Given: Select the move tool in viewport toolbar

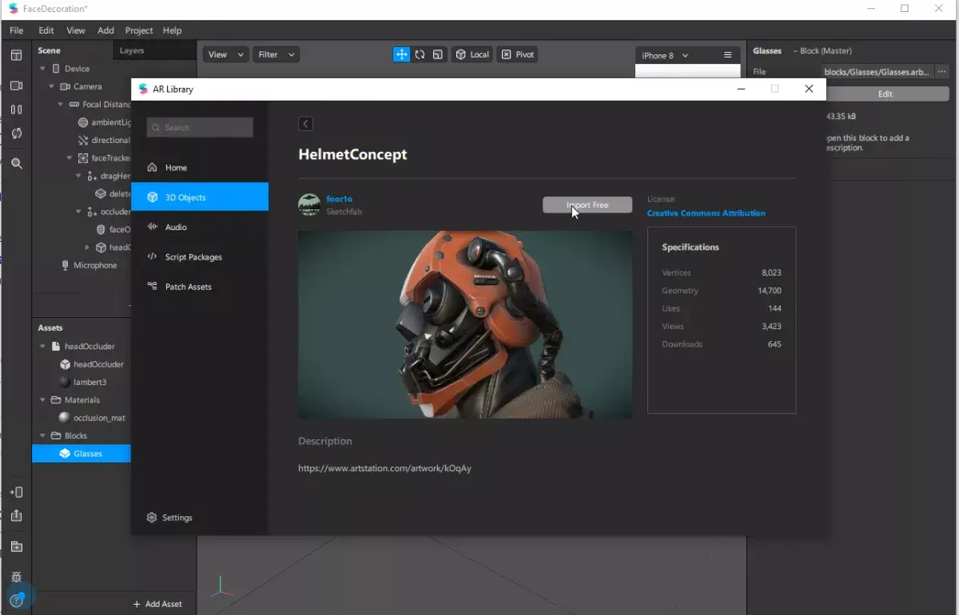Looking at the screenshot, I should 401,54.
